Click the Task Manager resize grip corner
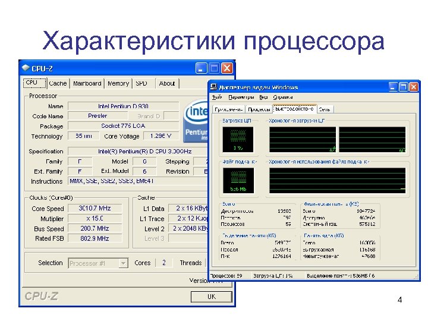The image size is (428, 321). [x=416, y=277]
